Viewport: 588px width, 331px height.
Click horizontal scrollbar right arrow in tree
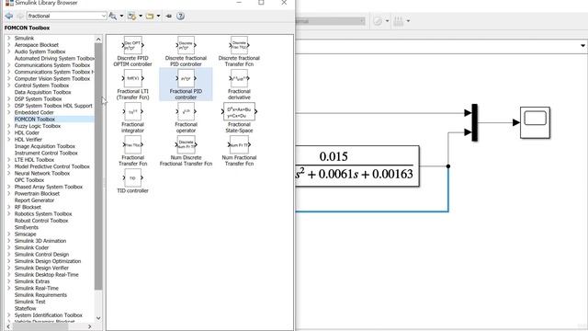click(89, 327)
